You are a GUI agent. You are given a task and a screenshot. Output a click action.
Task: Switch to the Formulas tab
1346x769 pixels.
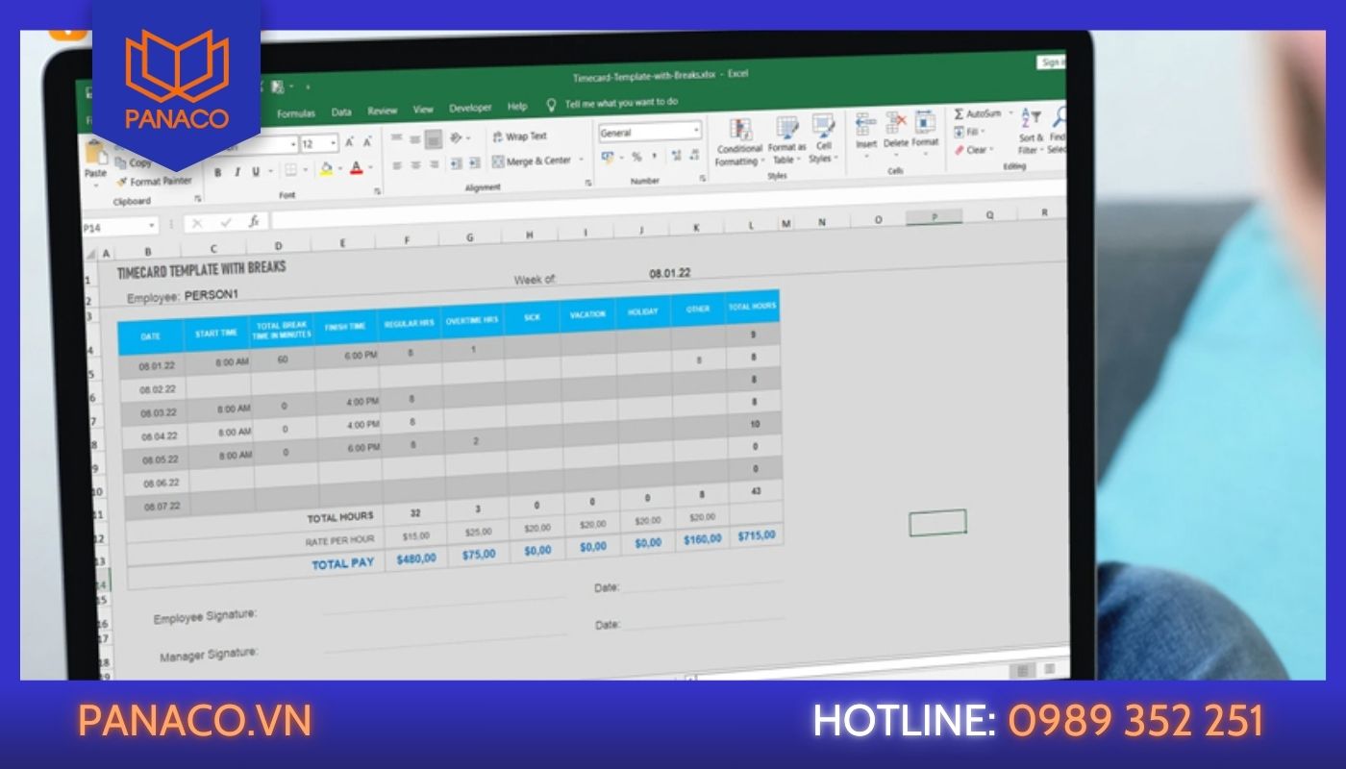coord(296,113)
